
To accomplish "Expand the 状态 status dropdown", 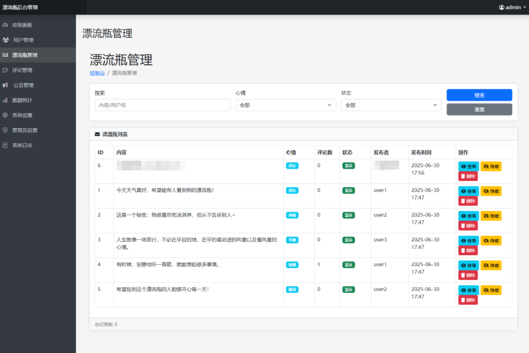I will (392, 104).
